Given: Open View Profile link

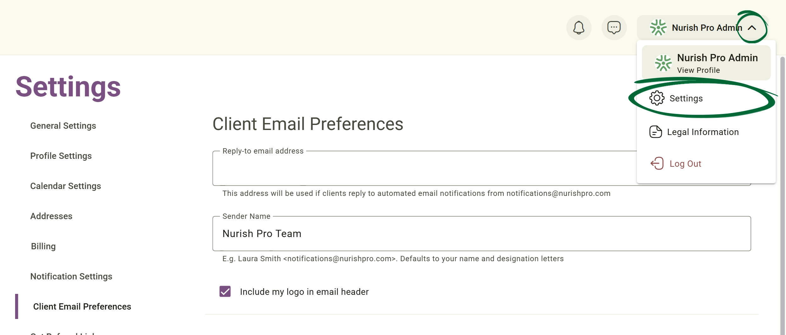Looking at the screenshot, I should click(x=698, y=70).
